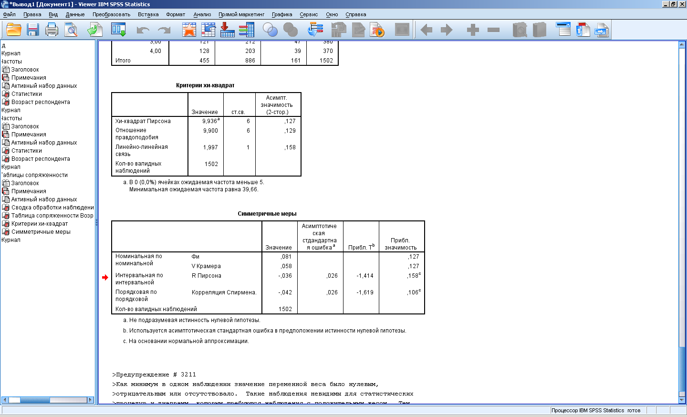
Task: Click the Promote left arrow icon
Action: click(x=427, y=30)
